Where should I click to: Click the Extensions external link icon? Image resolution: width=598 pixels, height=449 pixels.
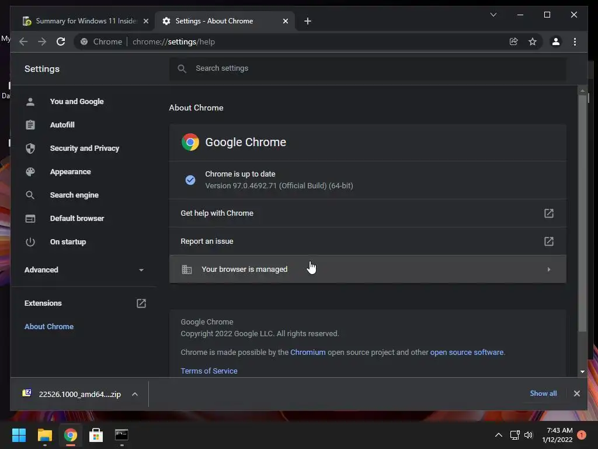[141, 303]
